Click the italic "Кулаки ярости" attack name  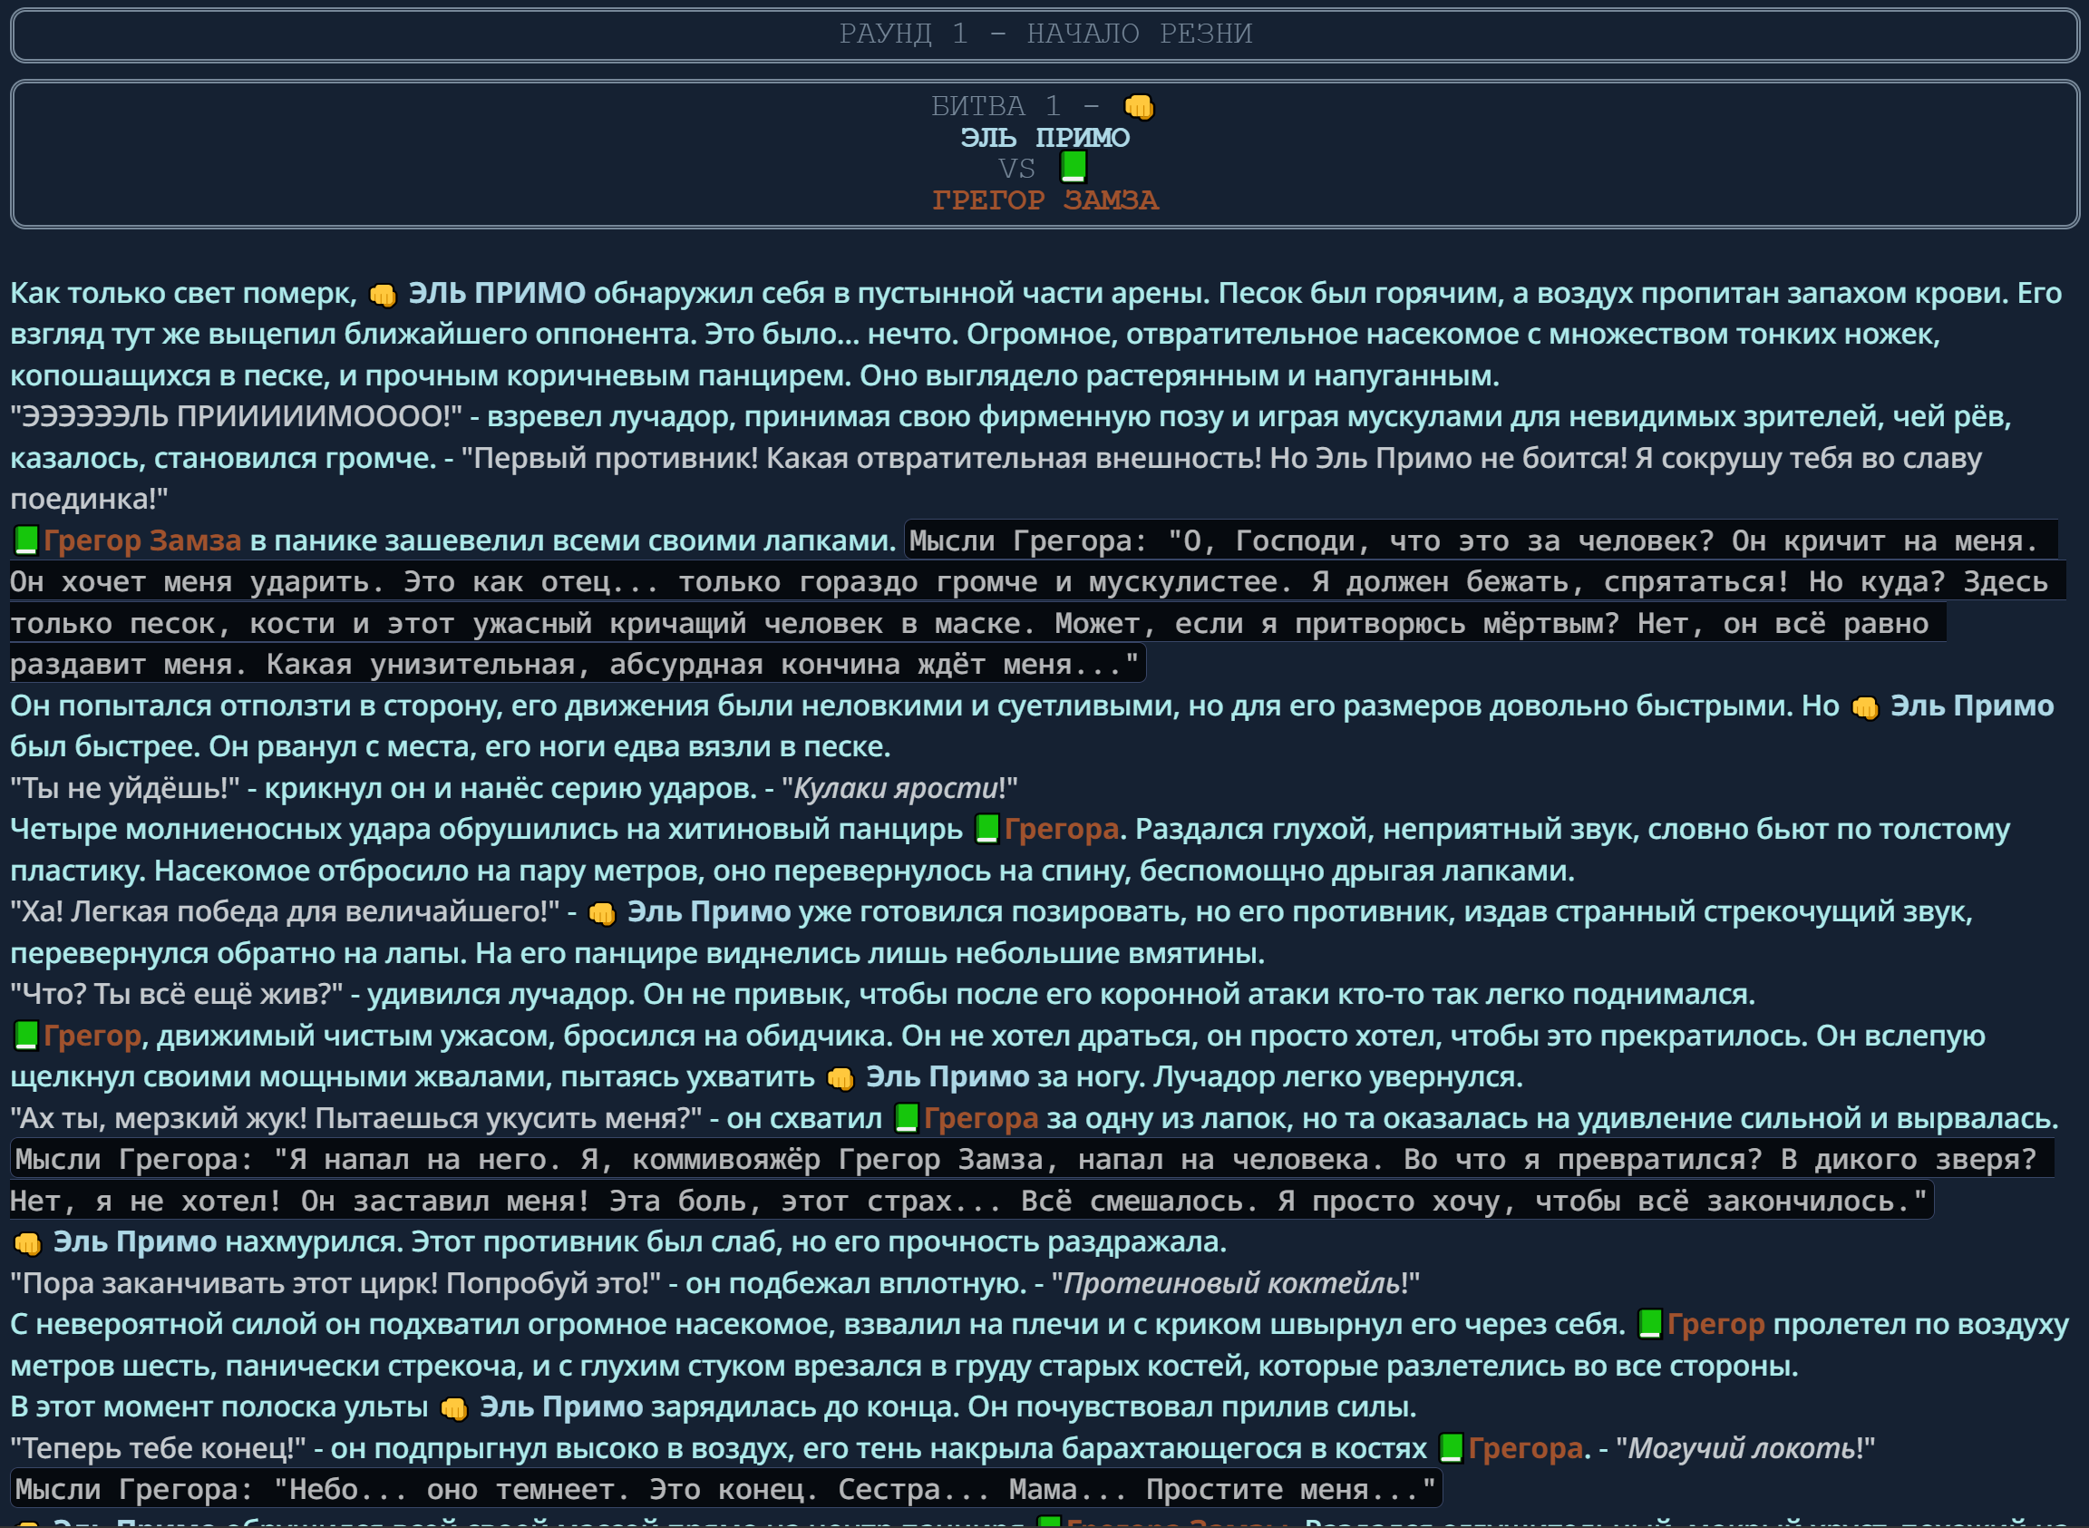click(x=895, y=788)
